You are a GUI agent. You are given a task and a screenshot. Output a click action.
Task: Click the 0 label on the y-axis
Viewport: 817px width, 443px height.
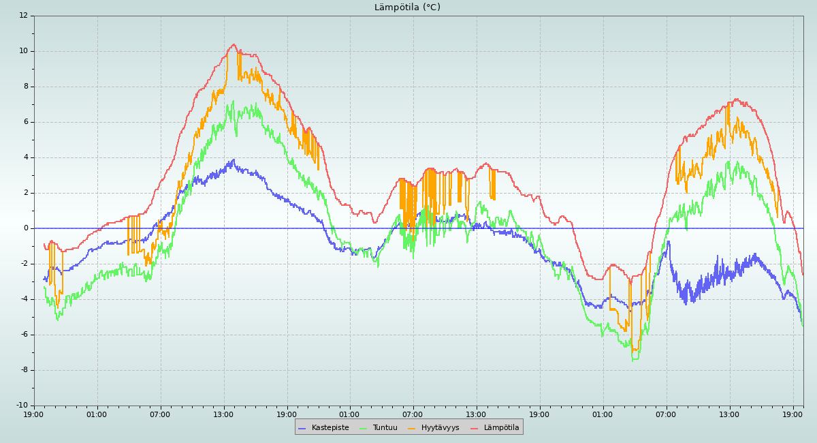click(25, 228)
